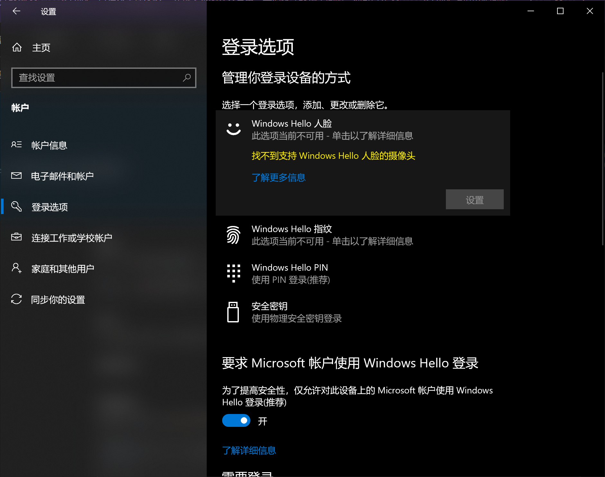The height and width of the screenshot is (477, 605).
Task: Click the search magnifier icon in 查找设置
Action: pyautogui.click(x=187, y=77)
